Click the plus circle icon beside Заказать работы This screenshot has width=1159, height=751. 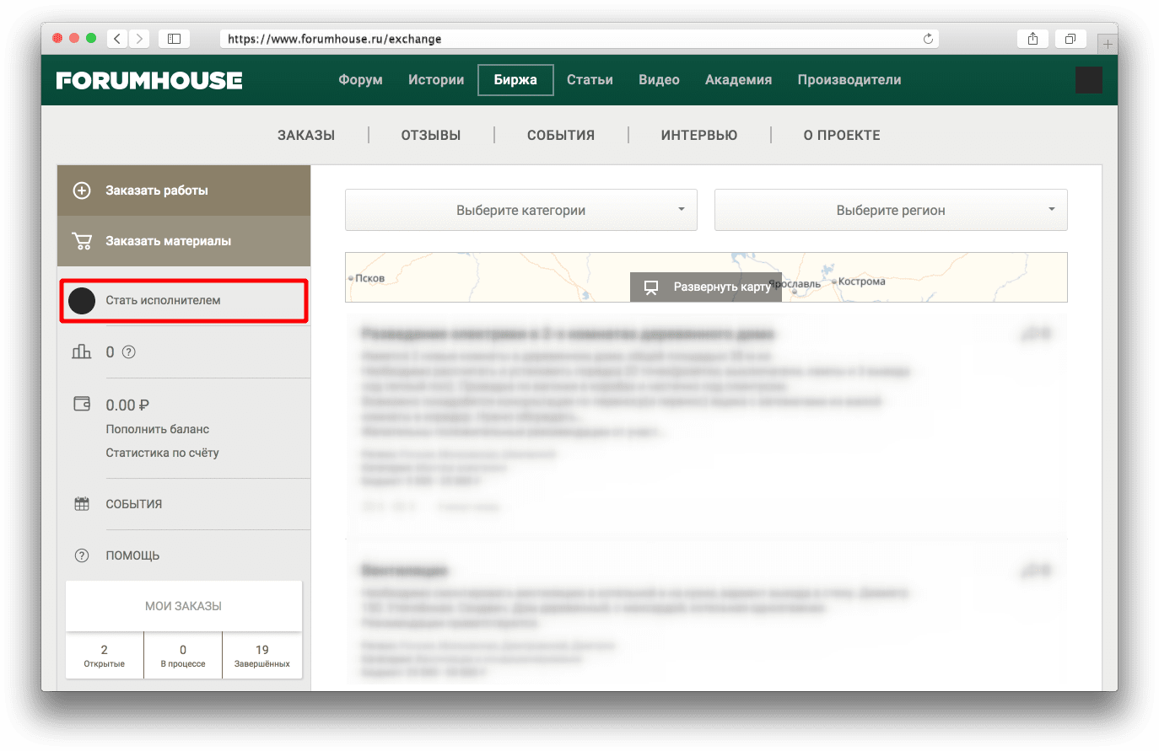[82, 190]
